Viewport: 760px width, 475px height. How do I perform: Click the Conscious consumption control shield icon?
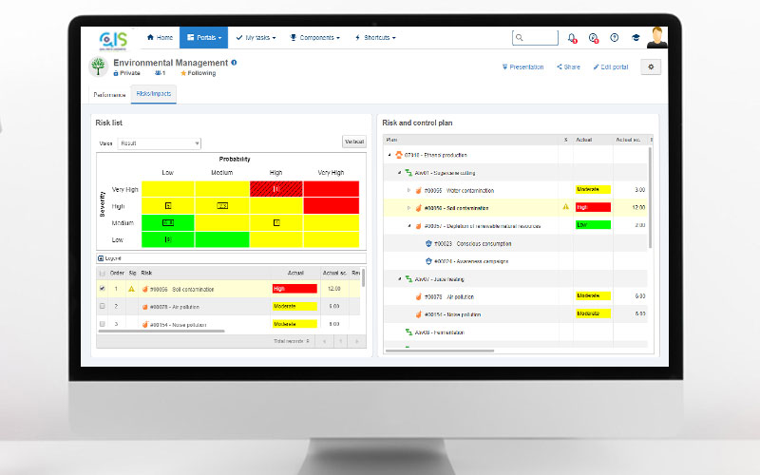coord(429,242)
